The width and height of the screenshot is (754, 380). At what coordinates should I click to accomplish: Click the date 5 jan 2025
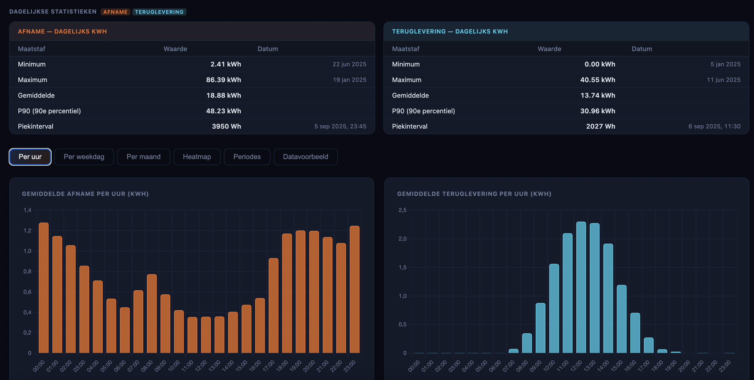pos(726,64)
